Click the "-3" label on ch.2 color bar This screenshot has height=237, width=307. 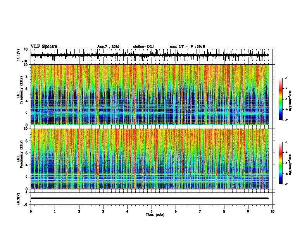click(x=286, y=142)
